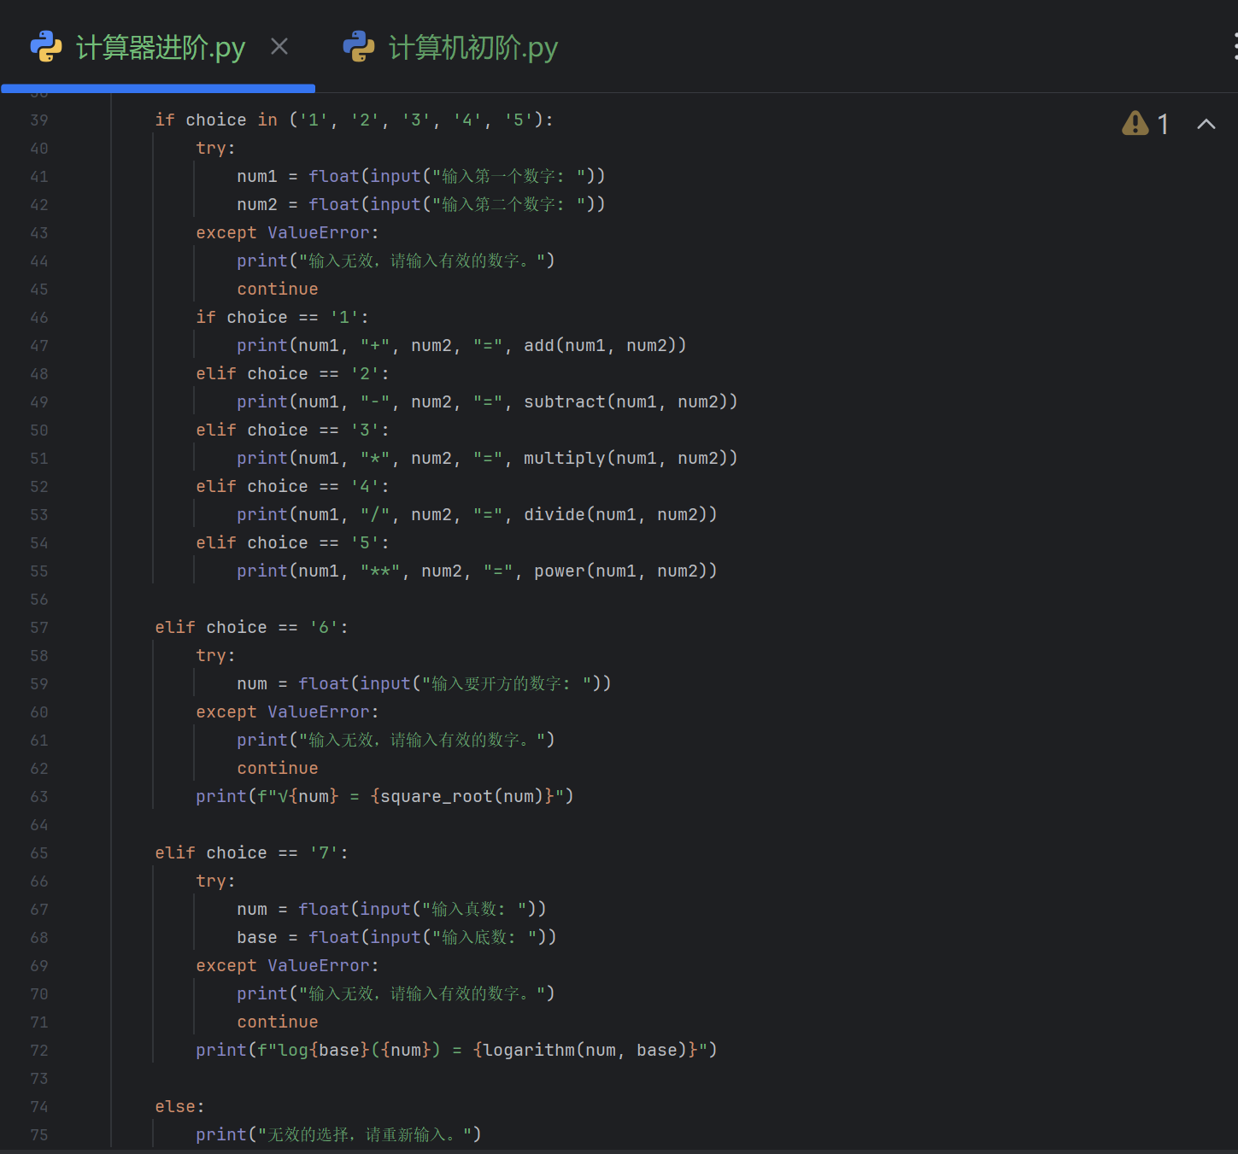The image size is (1238, 1154).
Task: Click 'except ValueError:' on line 69
Action: pos(287,965)
